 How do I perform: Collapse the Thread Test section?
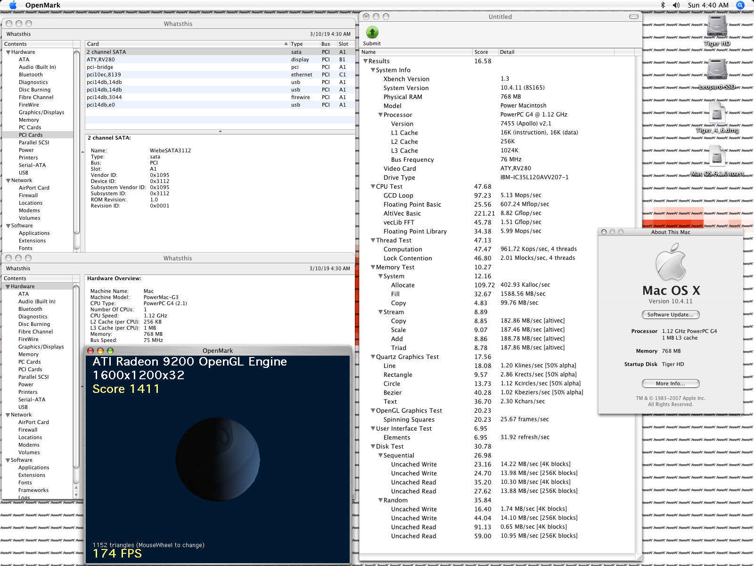[373, 241]
